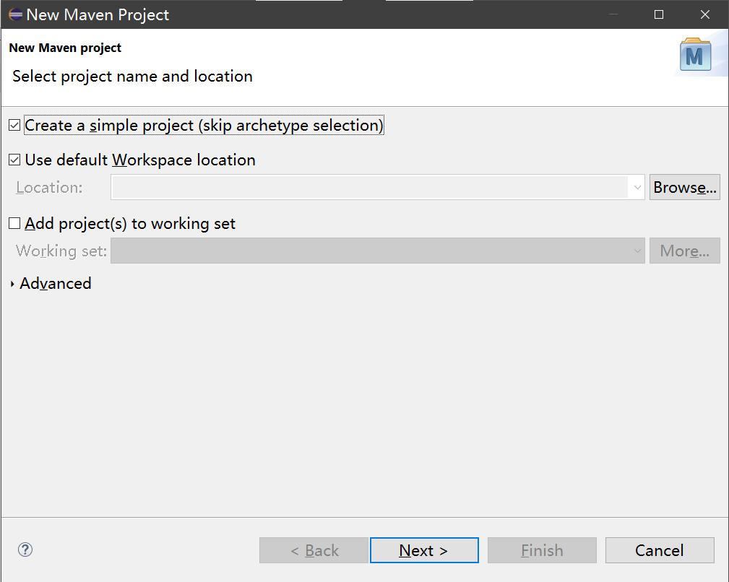The width and height of the screenshot is (729, 582).
Task: Open help via the question mark icon
Action: (25, 550)
